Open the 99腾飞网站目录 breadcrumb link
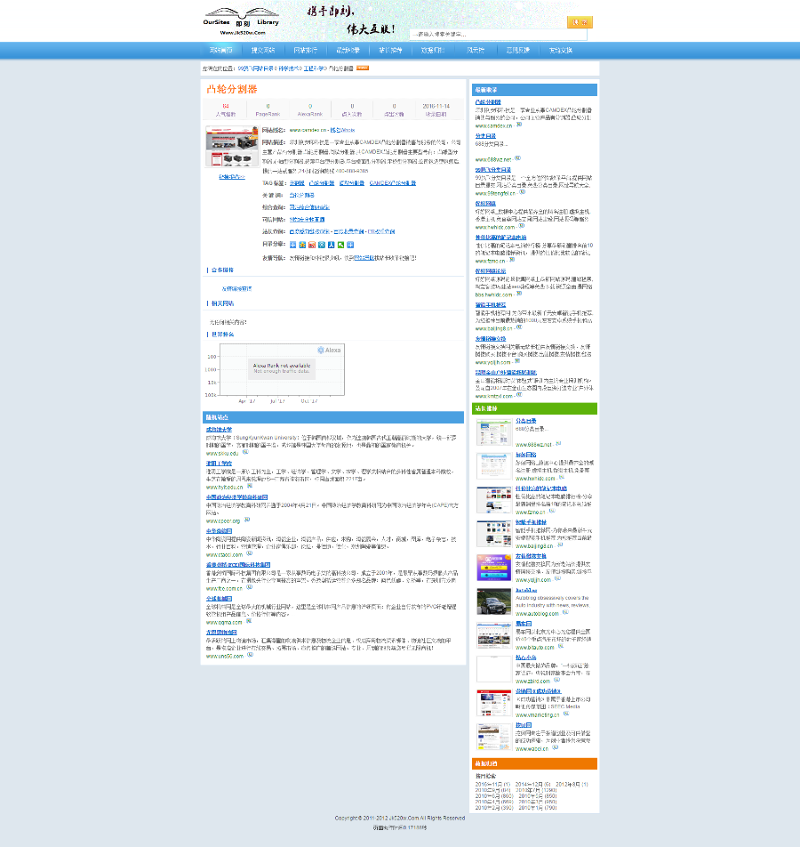800x847 pixels. (x=256, y=69)
